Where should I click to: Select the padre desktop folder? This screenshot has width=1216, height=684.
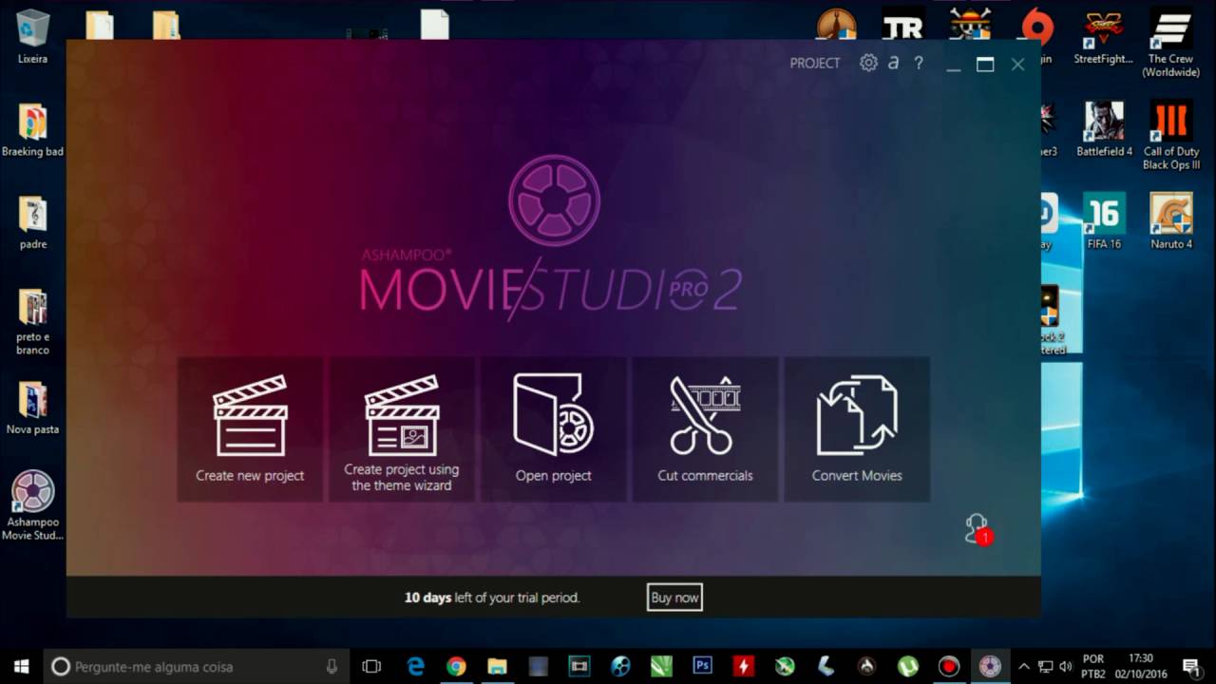tap(32, 222)
